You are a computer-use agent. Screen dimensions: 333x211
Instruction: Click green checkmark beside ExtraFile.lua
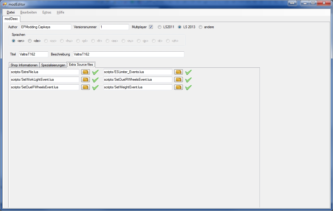(x=95, y=72)
